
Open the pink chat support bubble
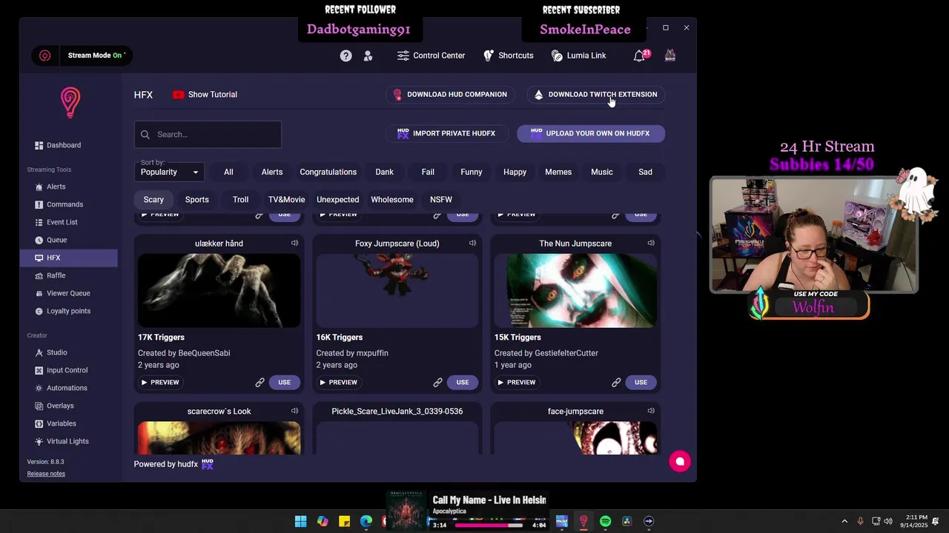click(679, 461)
